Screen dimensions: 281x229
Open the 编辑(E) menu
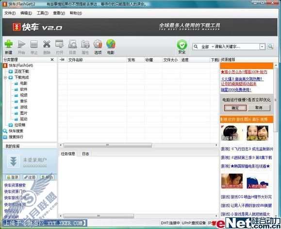(x=26, y=13)
